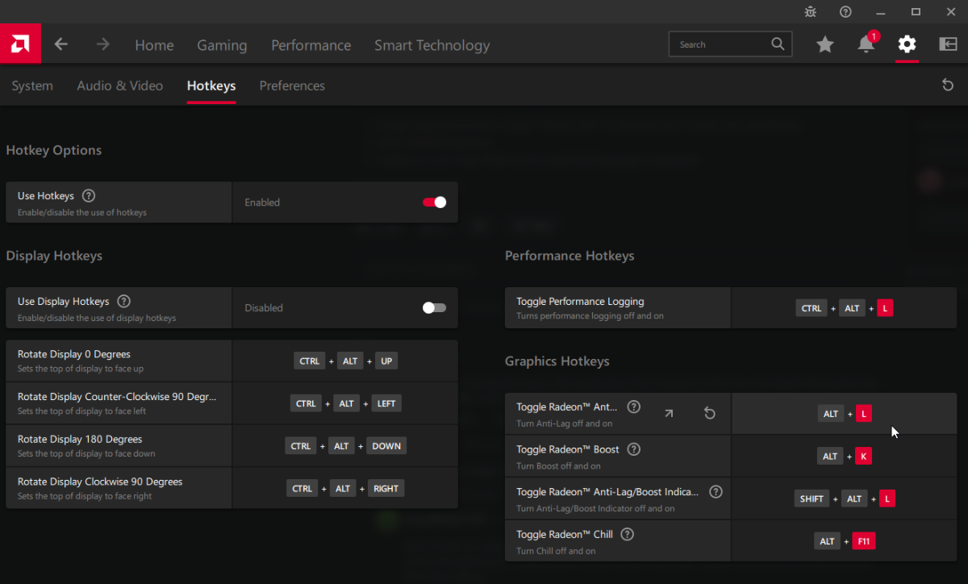Reset Anti-Lag hotkey to default
968x584 pixels.
tap(709, 414)
